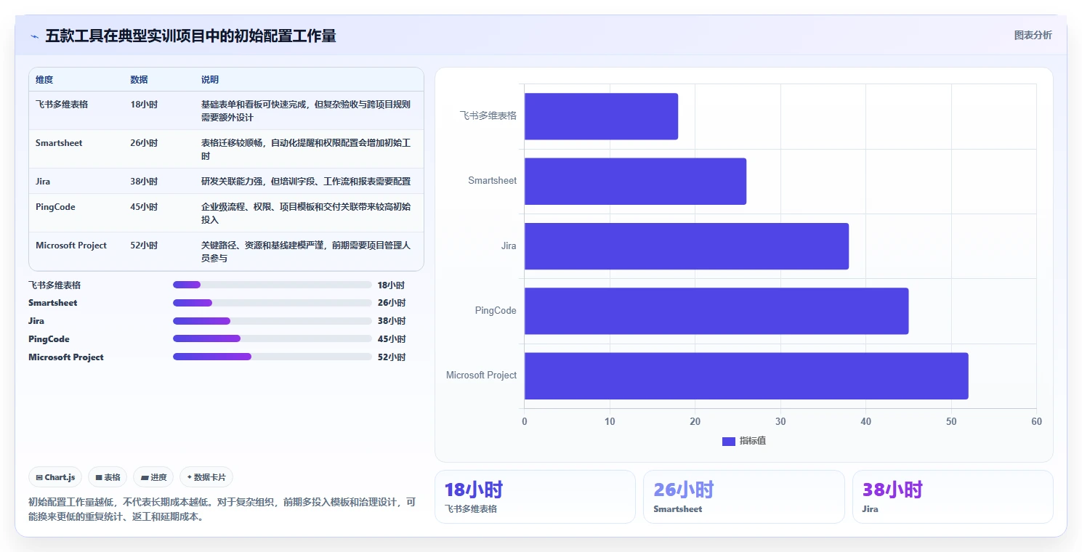The image size is (1082, 552).
Task: Click the 30 x-axis tick label
Action: pyautogui.click(x=780, y=422)
